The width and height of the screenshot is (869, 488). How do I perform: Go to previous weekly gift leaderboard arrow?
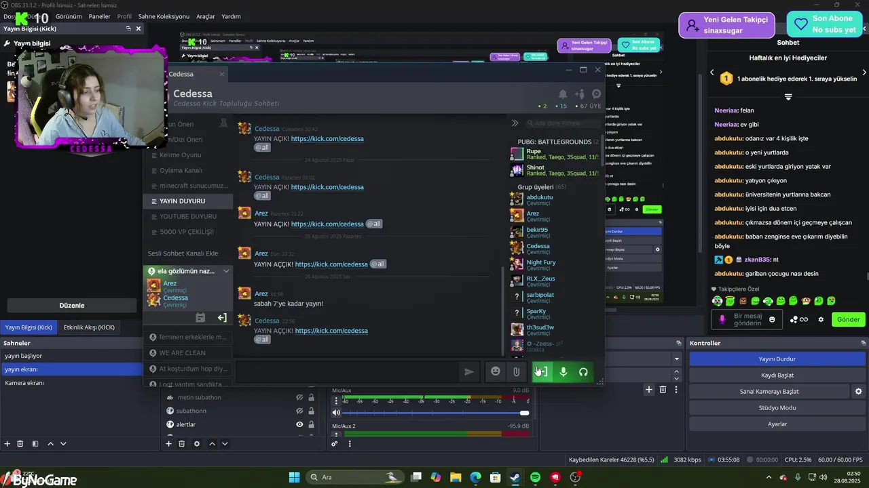pos(712,73)
